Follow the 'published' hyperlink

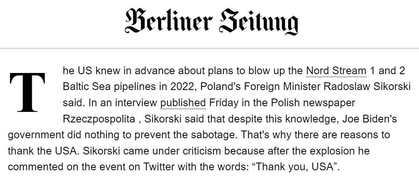pos(183,103)
